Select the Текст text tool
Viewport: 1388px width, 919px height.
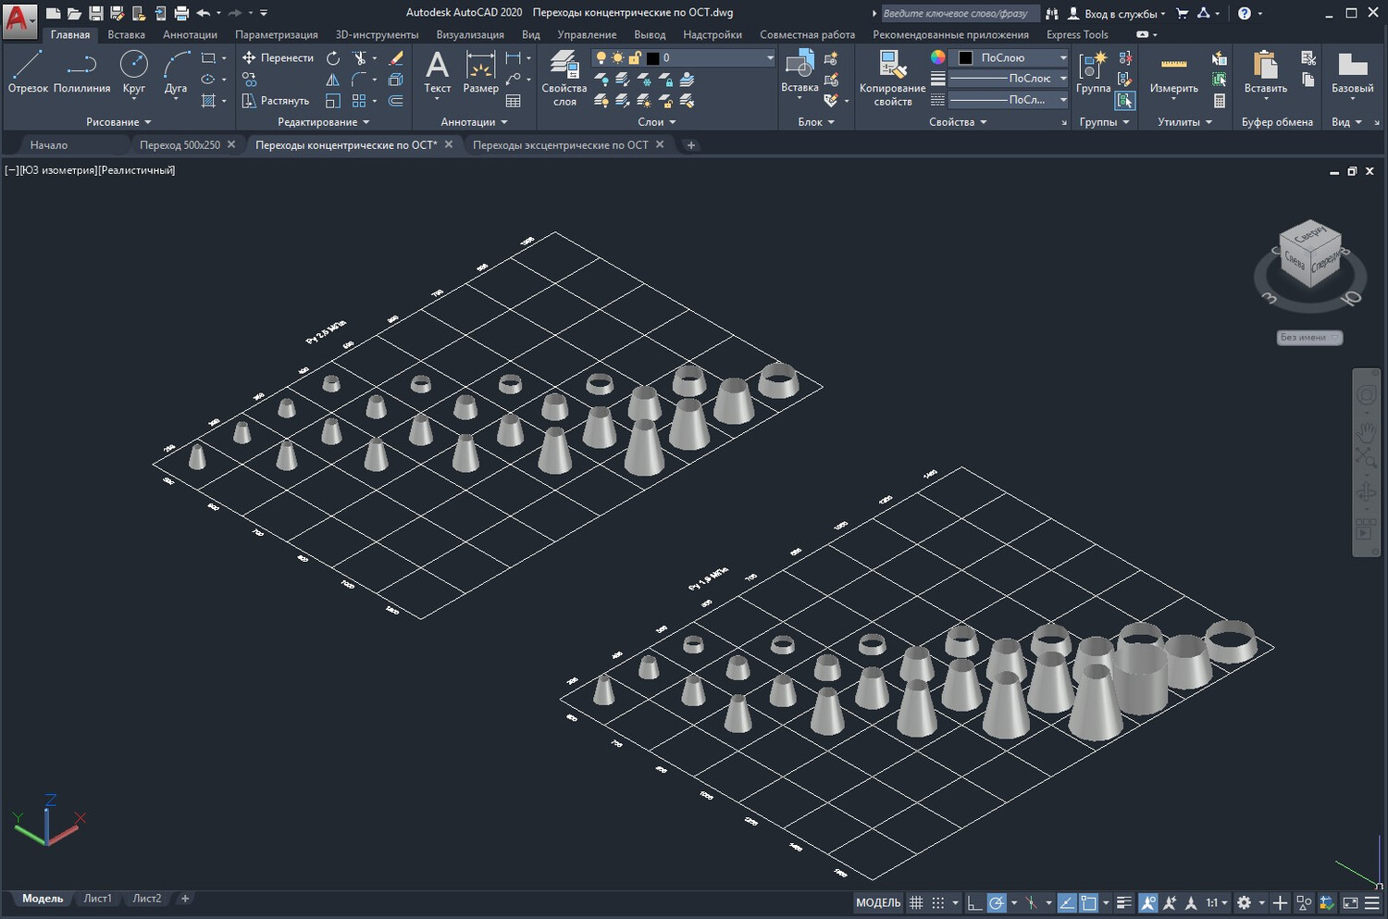(x=437, y=72)
